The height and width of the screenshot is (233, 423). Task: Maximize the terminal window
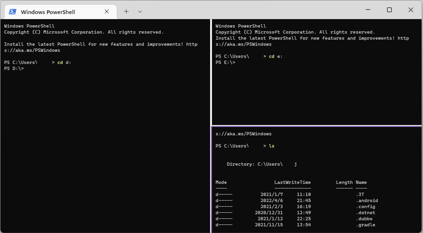(x=389, y=10)
